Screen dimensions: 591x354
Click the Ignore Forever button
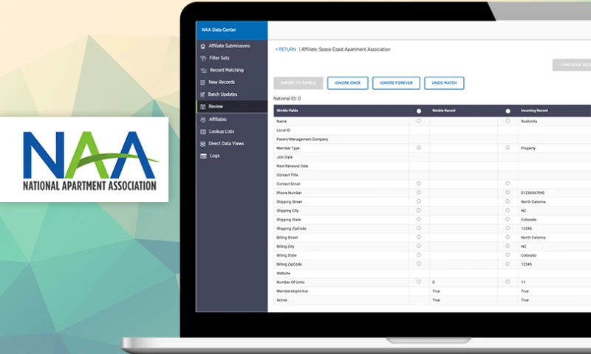pyautogui.click(x=396, y=83)
